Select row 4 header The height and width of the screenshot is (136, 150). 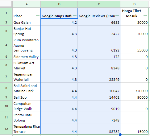(6, 45)
